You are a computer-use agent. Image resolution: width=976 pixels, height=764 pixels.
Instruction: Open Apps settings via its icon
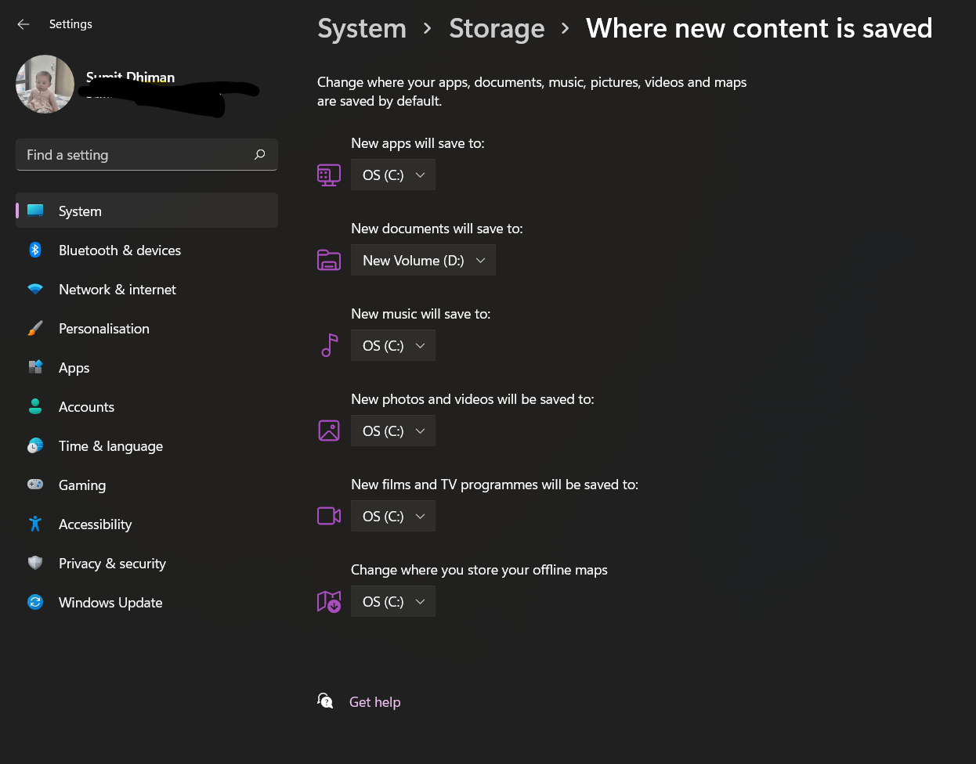tap(35, 367)
